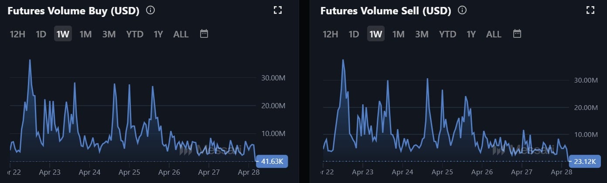
Task: Open calendar date picker on Buy chart
Action: [x=204, y=33]
